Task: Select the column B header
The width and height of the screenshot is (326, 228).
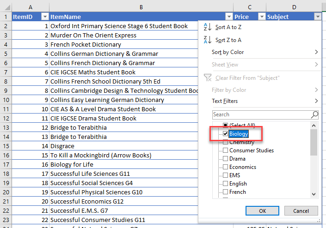Action: pyautogui.click(x=141, y=7)
